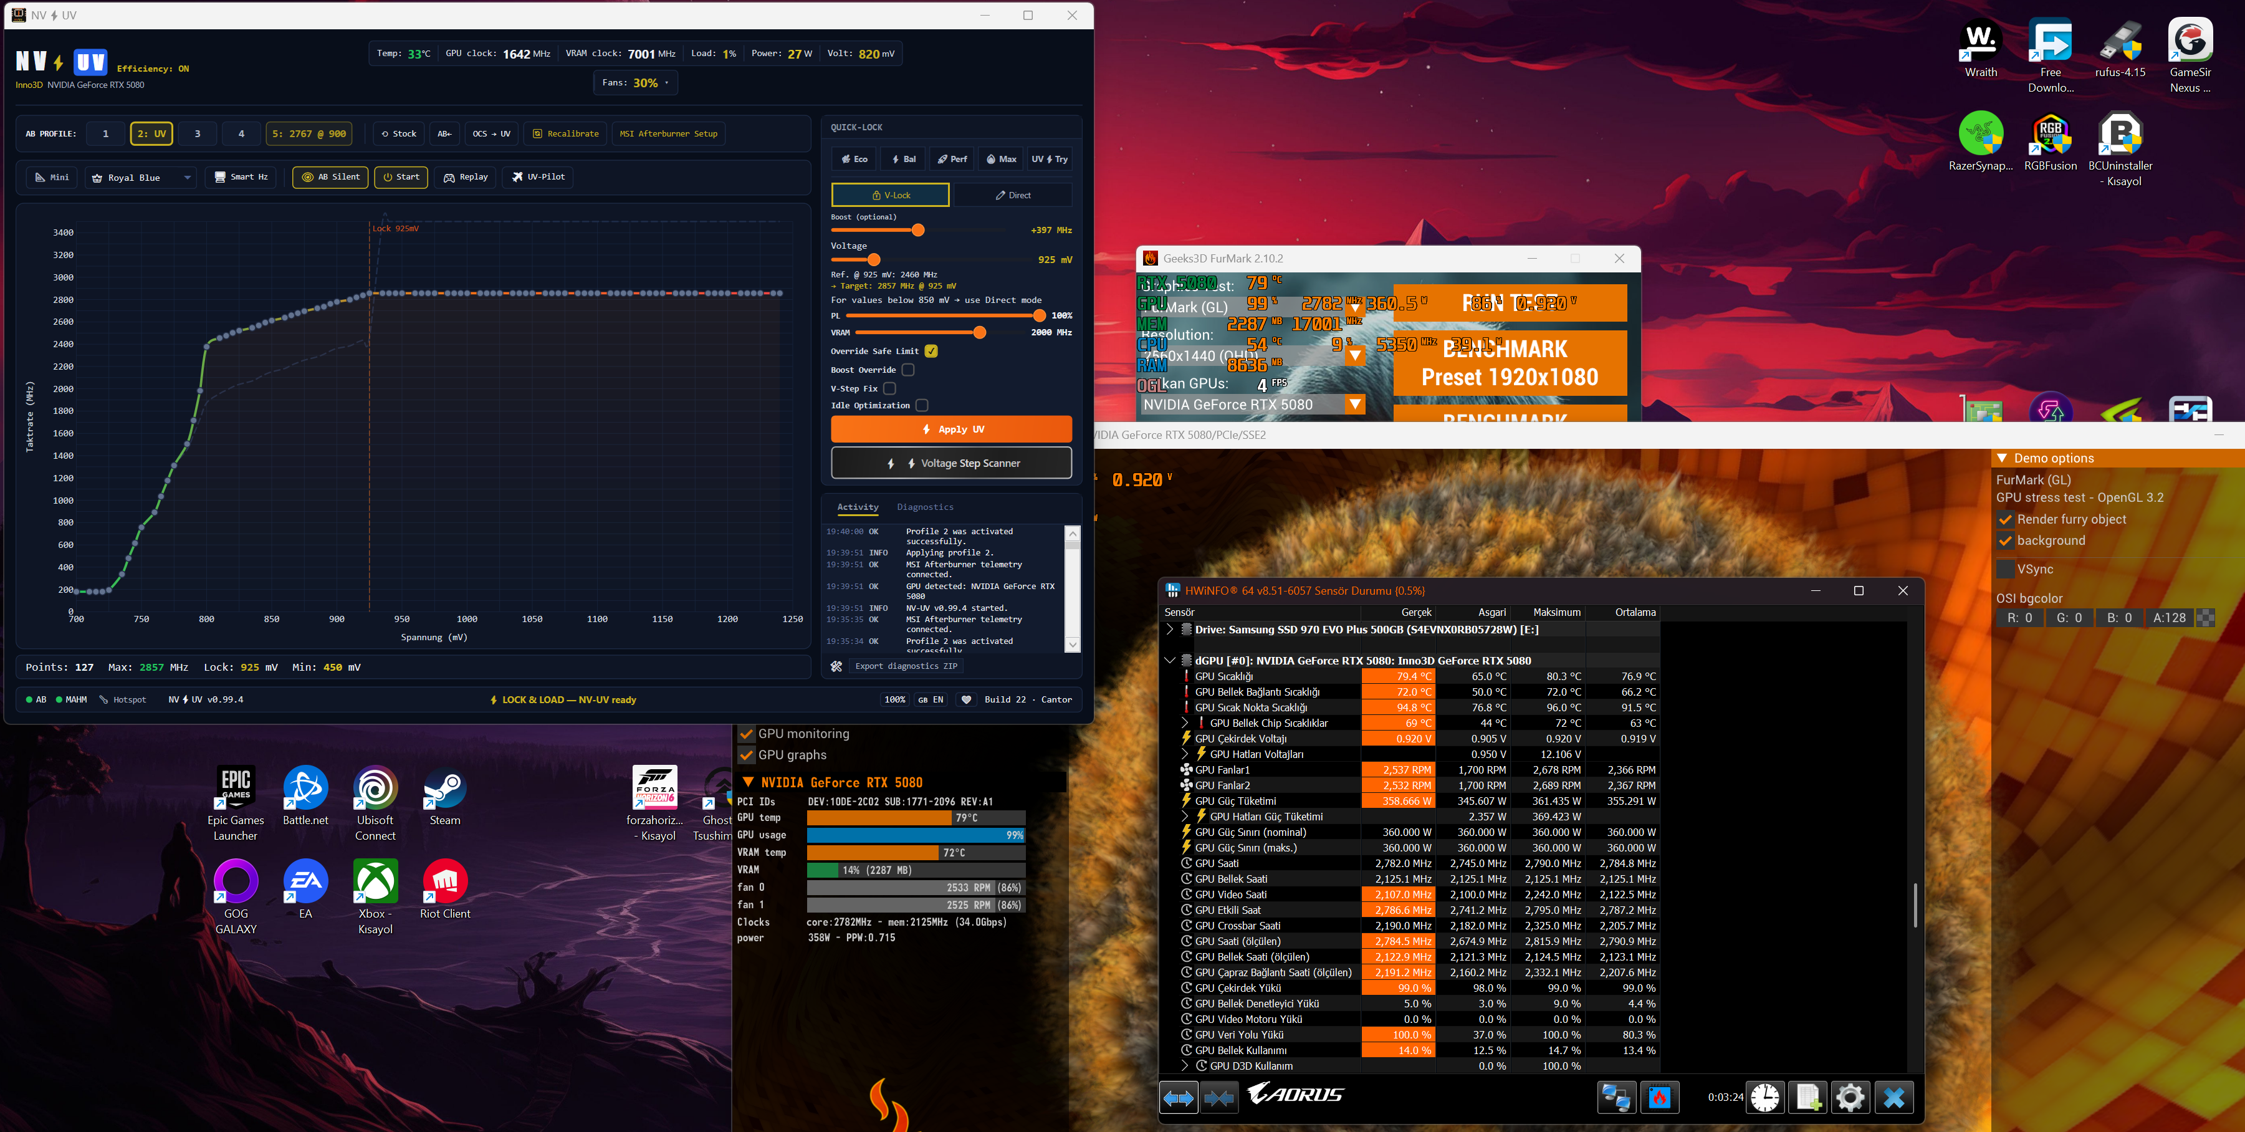Open the HWiNFO settings gear icon
This screenshot has width=2245, height=1132.
[1850, 1098]
